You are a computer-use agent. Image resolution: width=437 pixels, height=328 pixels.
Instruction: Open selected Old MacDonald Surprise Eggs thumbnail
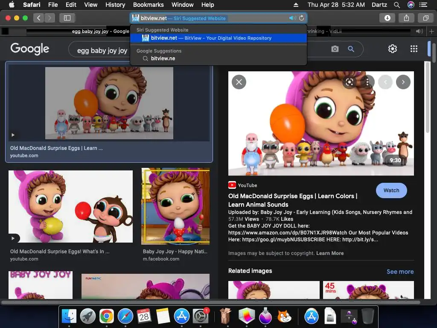click(x=109, y=103)
